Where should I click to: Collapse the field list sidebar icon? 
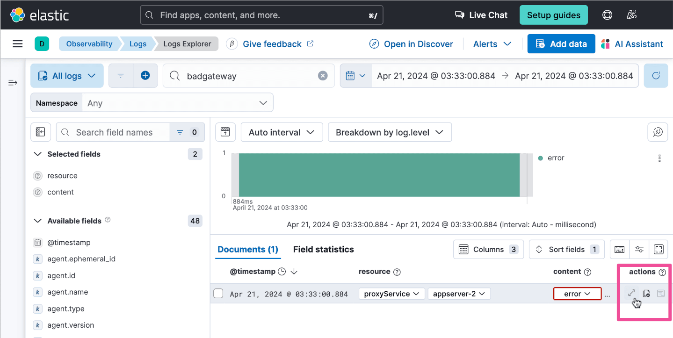click(41, 132)
